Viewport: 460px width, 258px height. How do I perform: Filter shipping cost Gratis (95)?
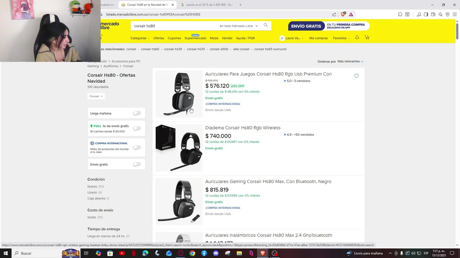pyautogui.click(x=95, y=217)
